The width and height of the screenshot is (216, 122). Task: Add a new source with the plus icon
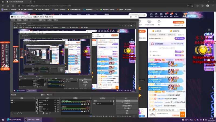[38, 113]
